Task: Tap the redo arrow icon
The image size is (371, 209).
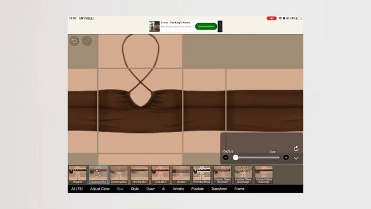Action: point(87,41)
